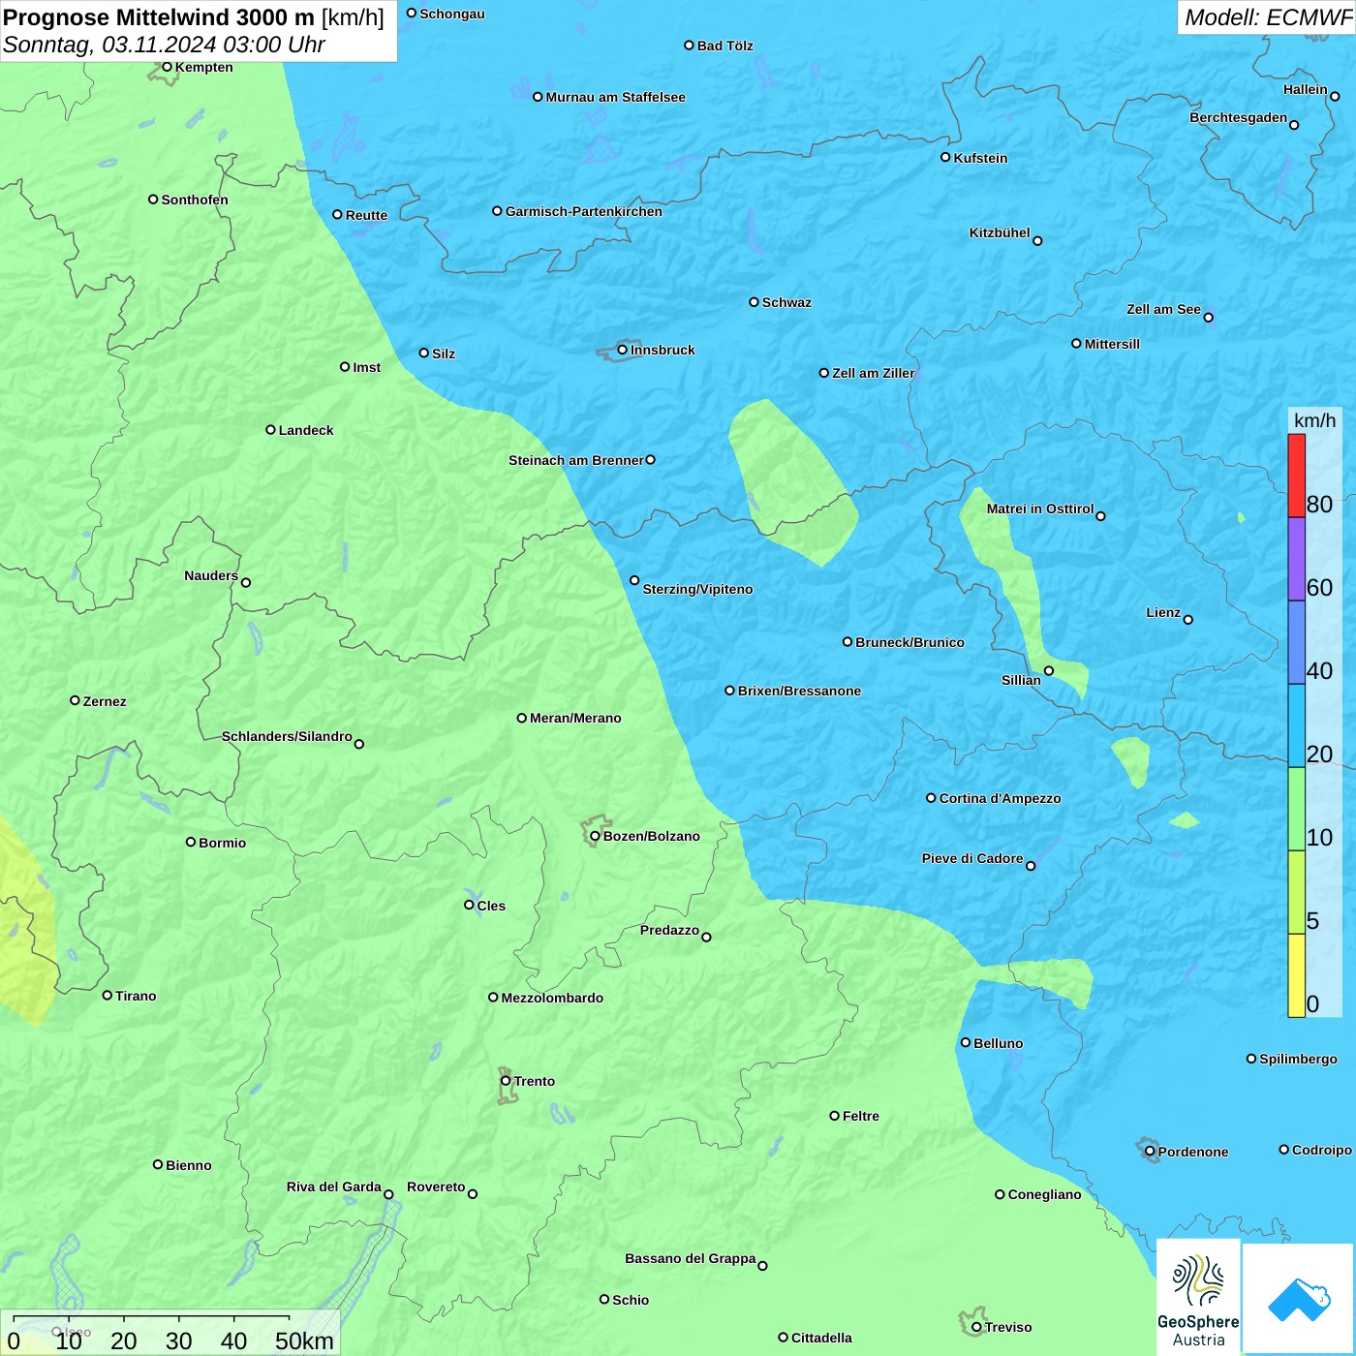This screenshot has height=1356, width=1356.
Task: Click the date Sonntag, 03.11.2024 03:00 Uhr
Action: pos(164,45)
